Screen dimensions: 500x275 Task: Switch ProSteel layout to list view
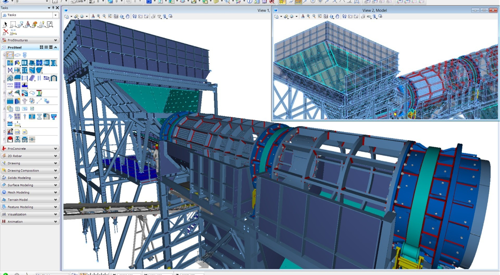tap(46, 47)
